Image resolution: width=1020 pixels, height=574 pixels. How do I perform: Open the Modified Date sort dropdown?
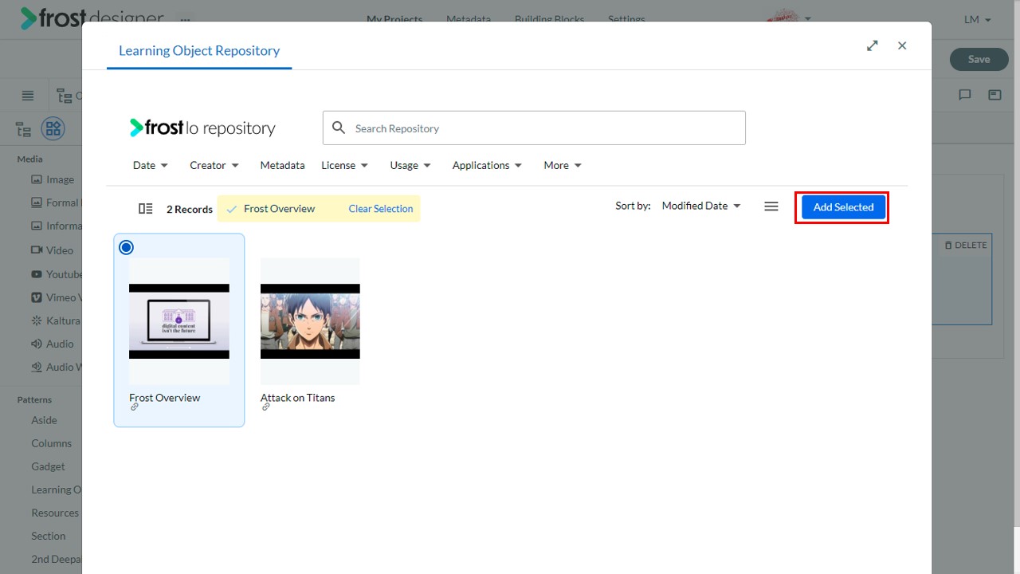[x=701, y=206]
